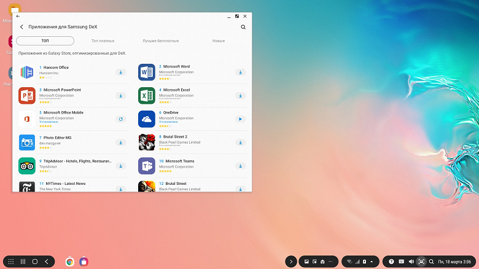
Task: Download Hancom Office
Action: 120,72
